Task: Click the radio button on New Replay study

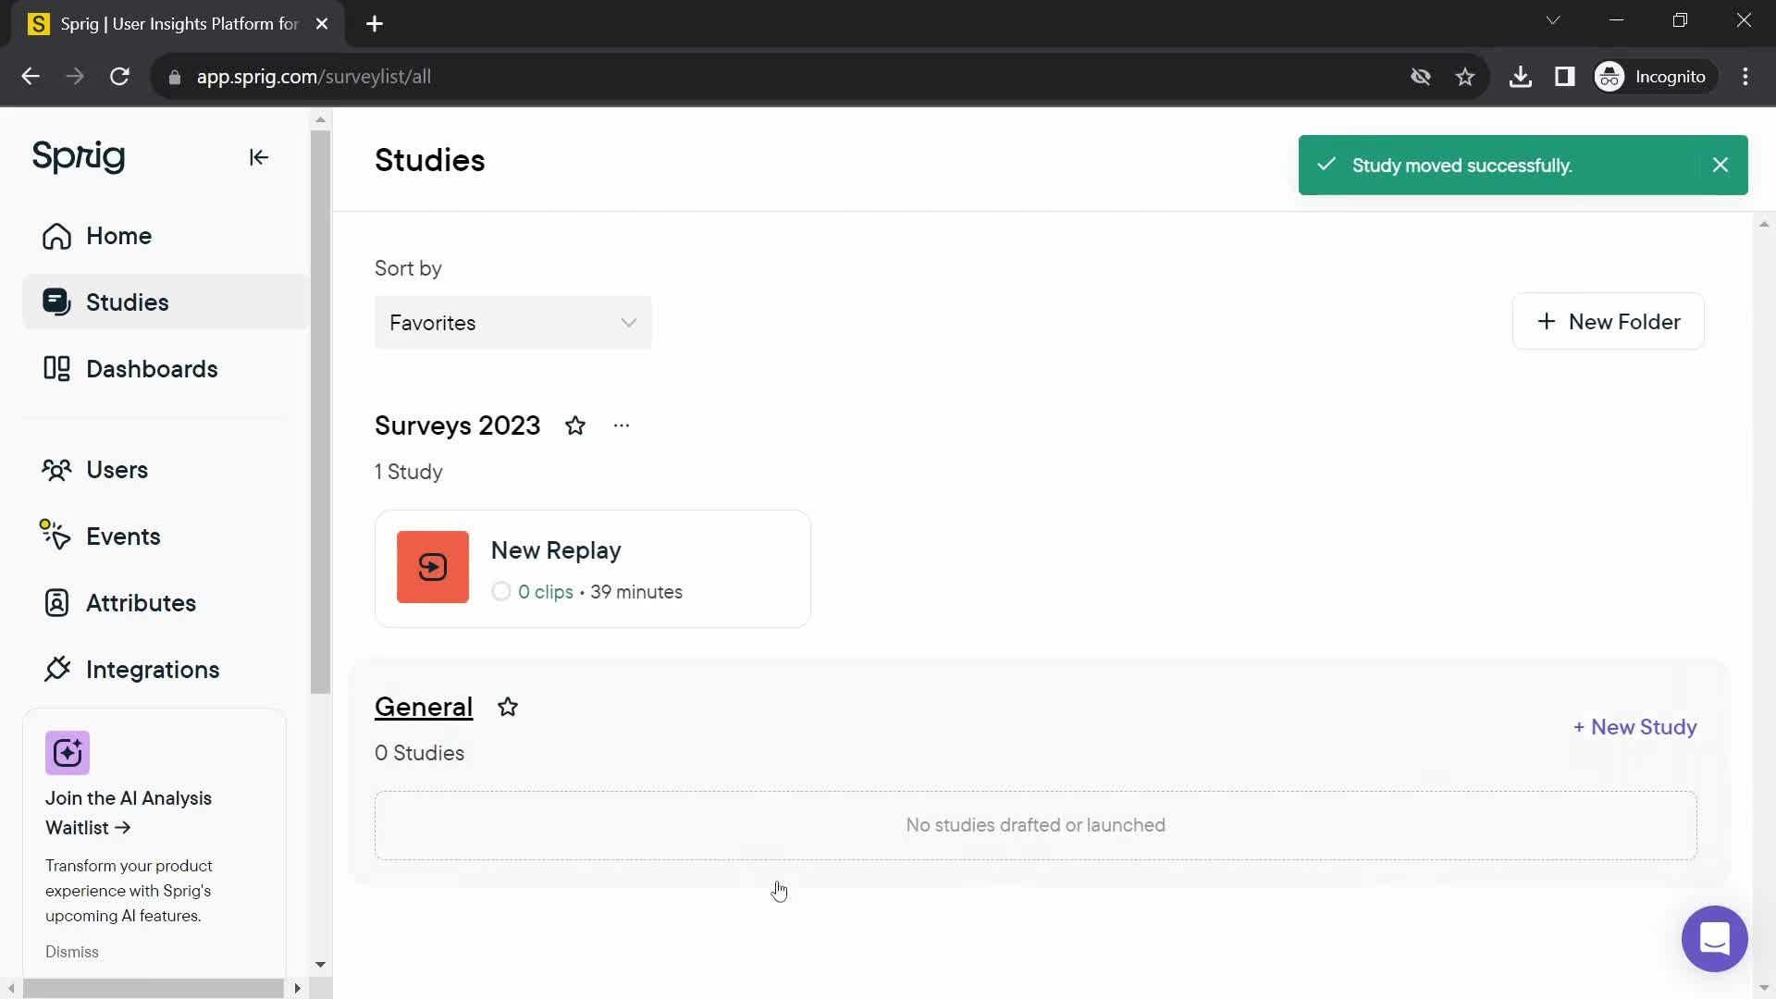Action: 501,592
